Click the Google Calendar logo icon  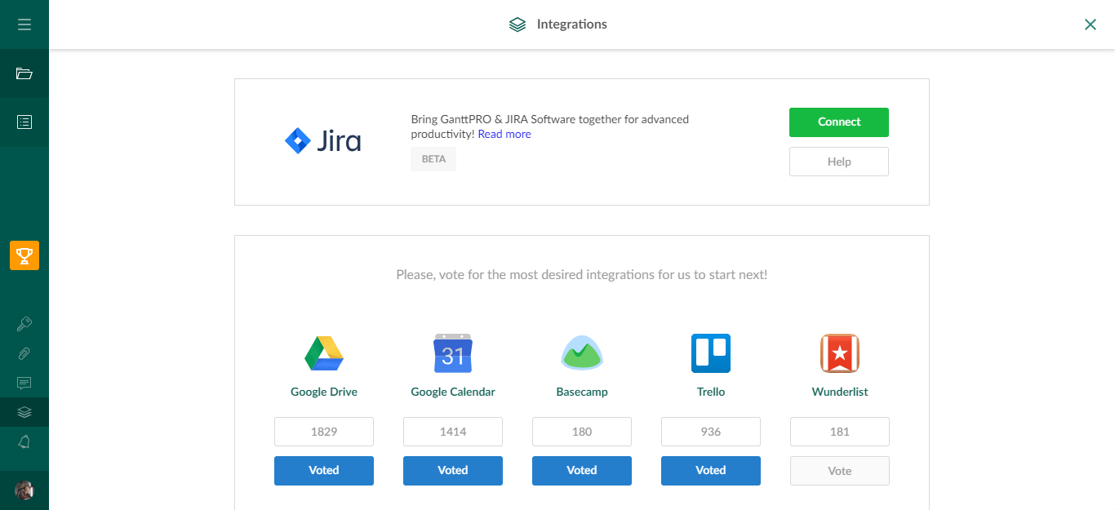[453, 353]
